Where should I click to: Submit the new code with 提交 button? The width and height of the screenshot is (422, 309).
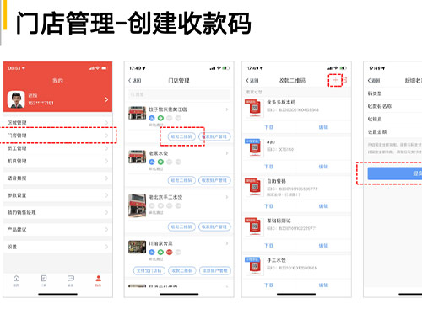[395, 173]
